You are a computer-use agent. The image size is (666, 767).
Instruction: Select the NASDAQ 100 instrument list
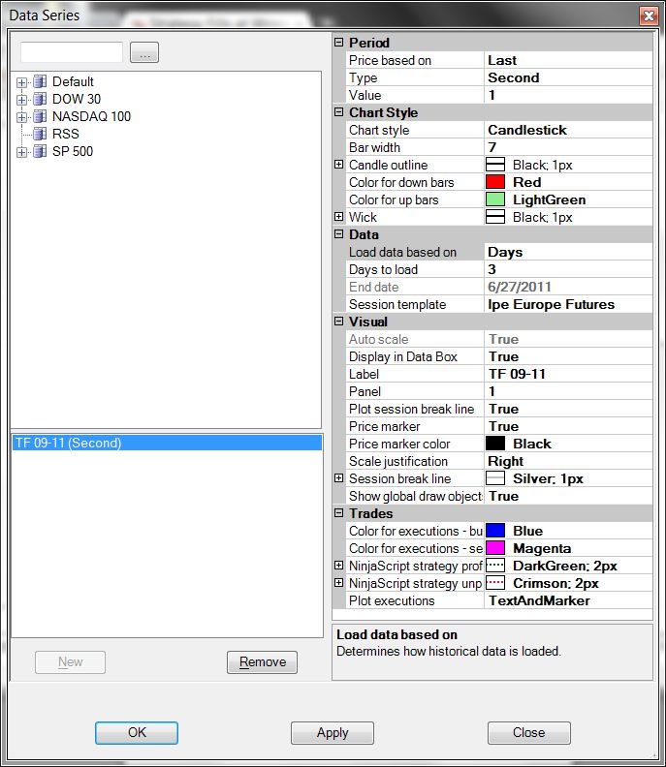(x=91, y=116)
